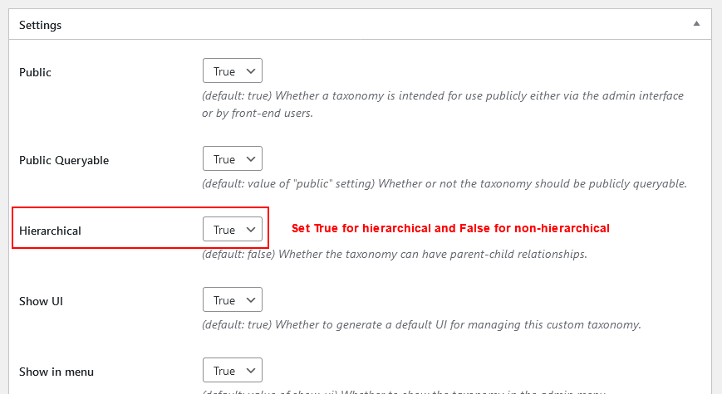The width and height of the screenshot is (722, 394).
Task: Click the Show UI label
Action: [41, 301]
